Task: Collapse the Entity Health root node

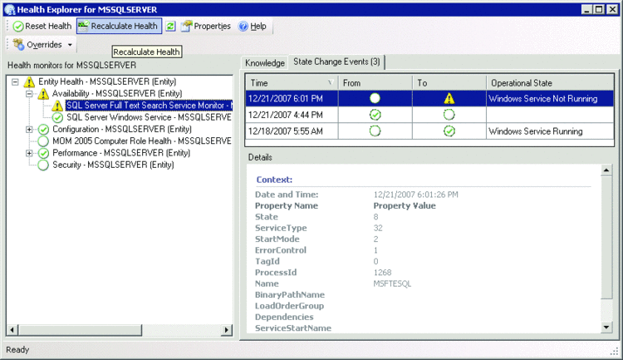Action: tap(16, 82)
